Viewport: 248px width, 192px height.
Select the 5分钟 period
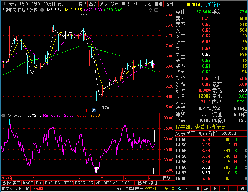pyautogui.click(x=36, y=4)
